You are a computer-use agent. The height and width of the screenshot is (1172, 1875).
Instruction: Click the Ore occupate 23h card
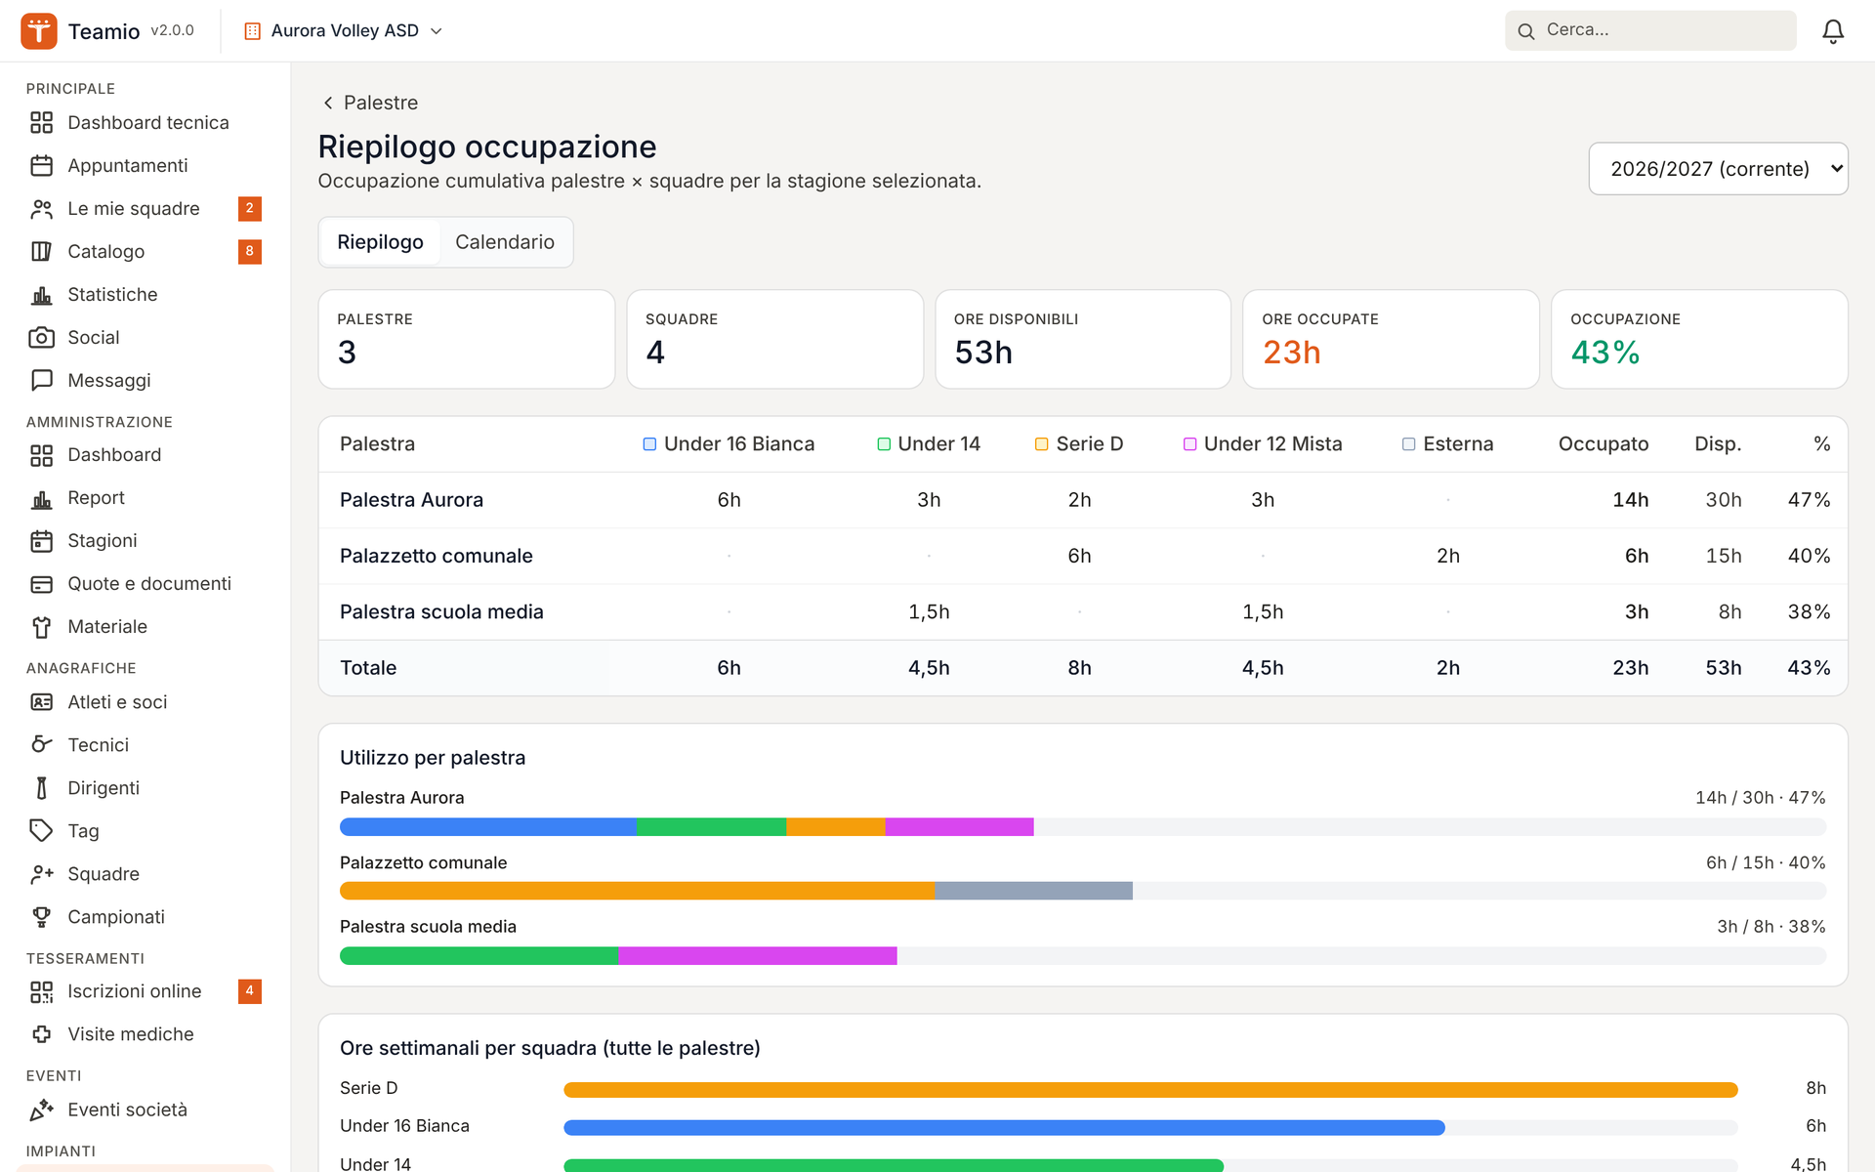coord(1391,339)
